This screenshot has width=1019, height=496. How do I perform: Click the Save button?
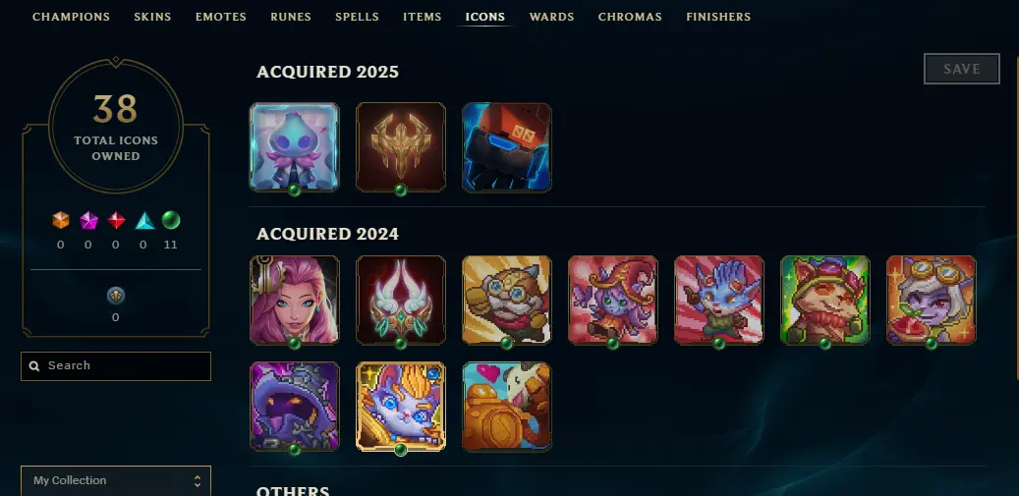point(962,69)
